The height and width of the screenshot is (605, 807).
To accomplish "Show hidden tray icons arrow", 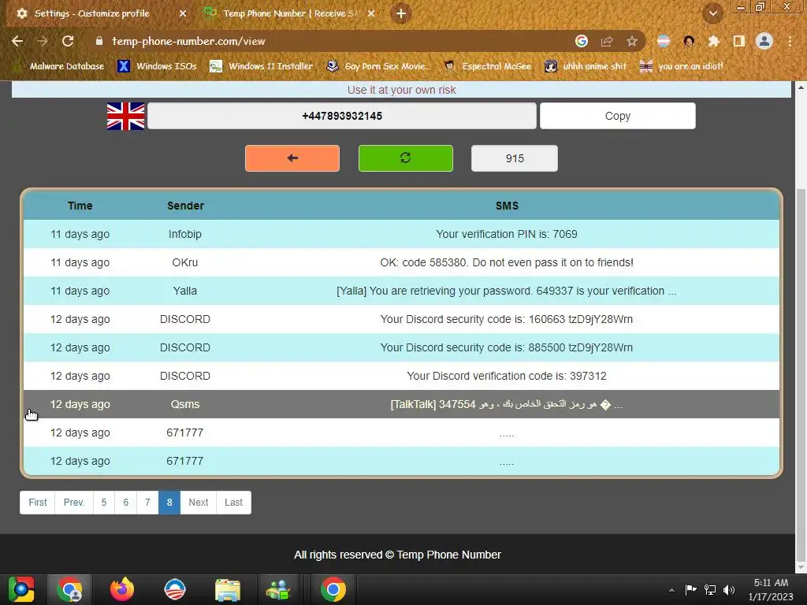I will (x=671, y=590).
